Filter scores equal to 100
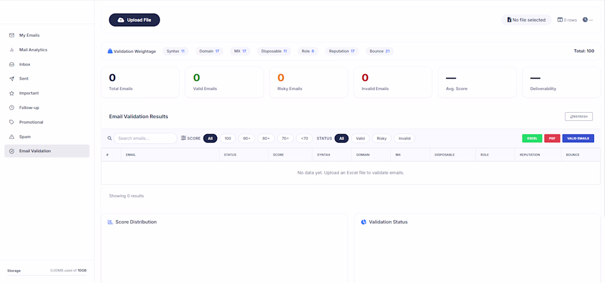 click(228, 138)
